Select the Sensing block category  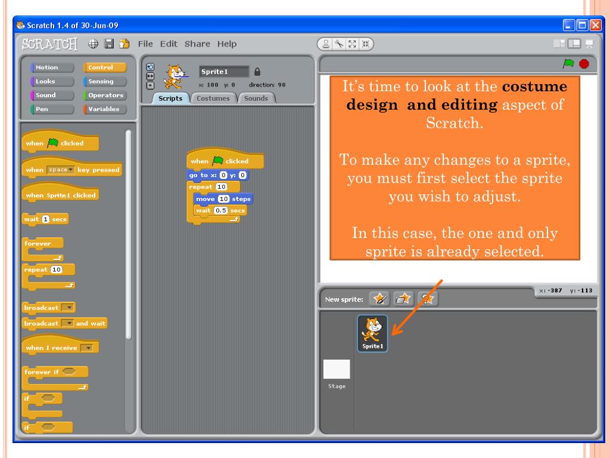[105, 81]
